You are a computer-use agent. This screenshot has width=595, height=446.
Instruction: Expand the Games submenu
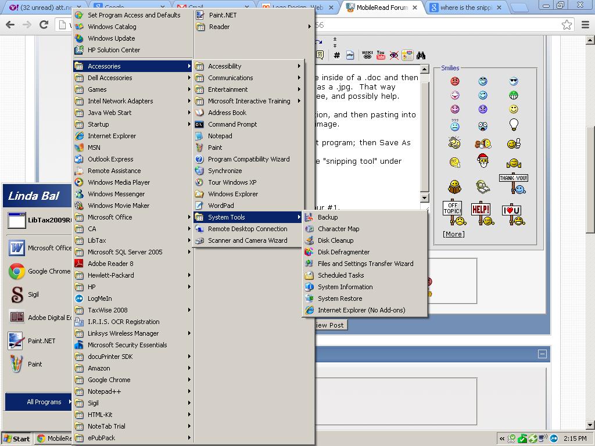pyautogui.click(x=133, y=89)
